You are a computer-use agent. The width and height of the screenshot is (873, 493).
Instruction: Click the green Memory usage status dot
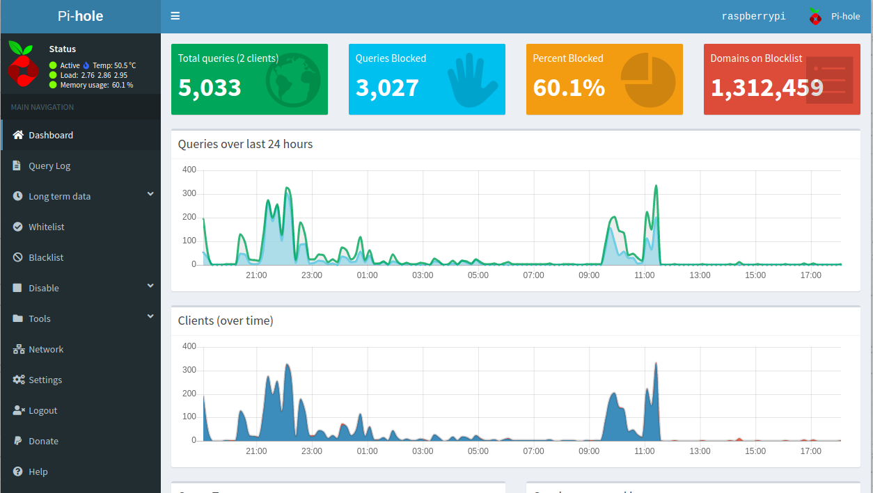click(x=53, y=85)
